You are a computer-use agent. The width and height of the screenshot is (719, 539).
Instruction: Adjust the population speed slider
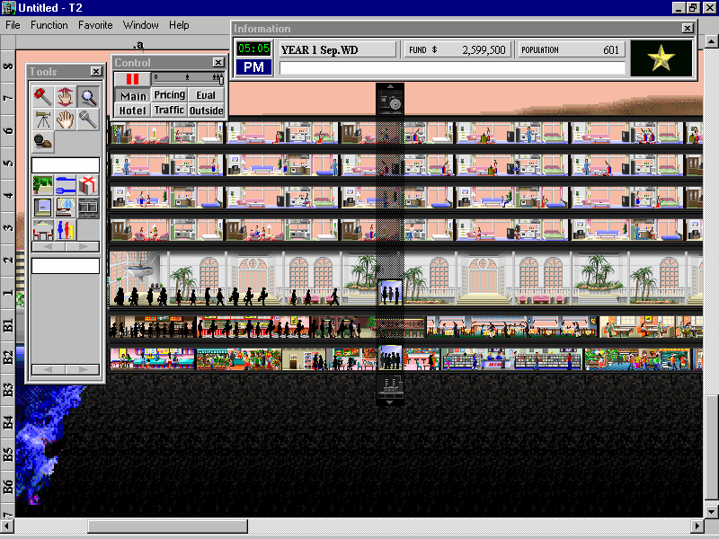[x=187, y=79]
